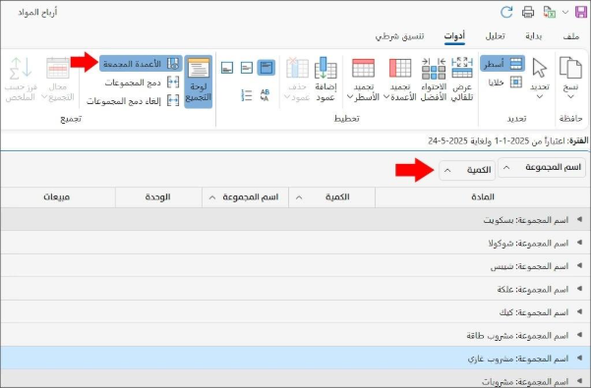Expand group row مشروب طاقة
The height and width of the screenshot is (388, 591).
(x=579, y=335)
